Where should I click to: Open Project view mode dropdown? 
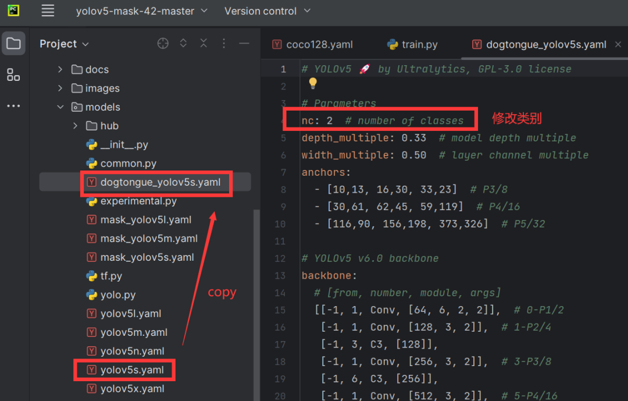click(64, 44)
